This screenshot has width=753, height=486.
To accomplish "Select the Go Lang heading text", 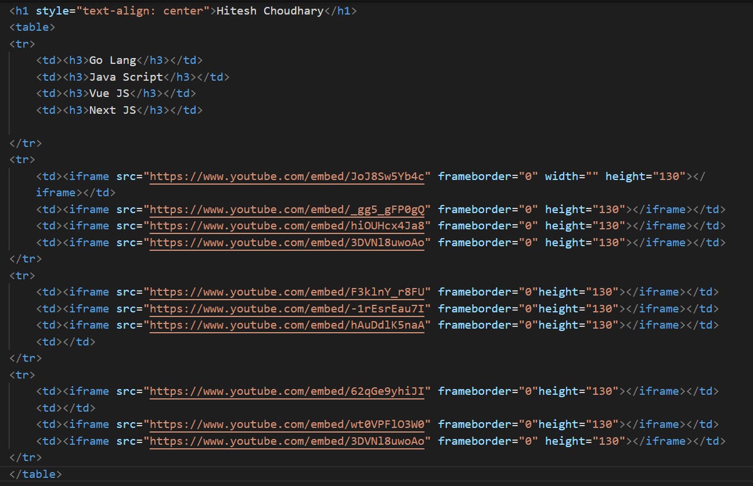I will (113, 60).
